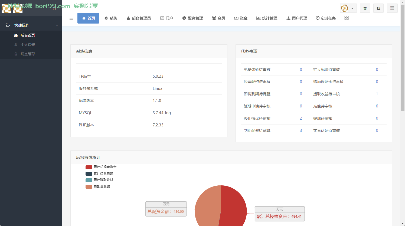This screenshot has width=405, height=226.
Task: Click the user icon beside 个人设置
Action: [16, 45]
